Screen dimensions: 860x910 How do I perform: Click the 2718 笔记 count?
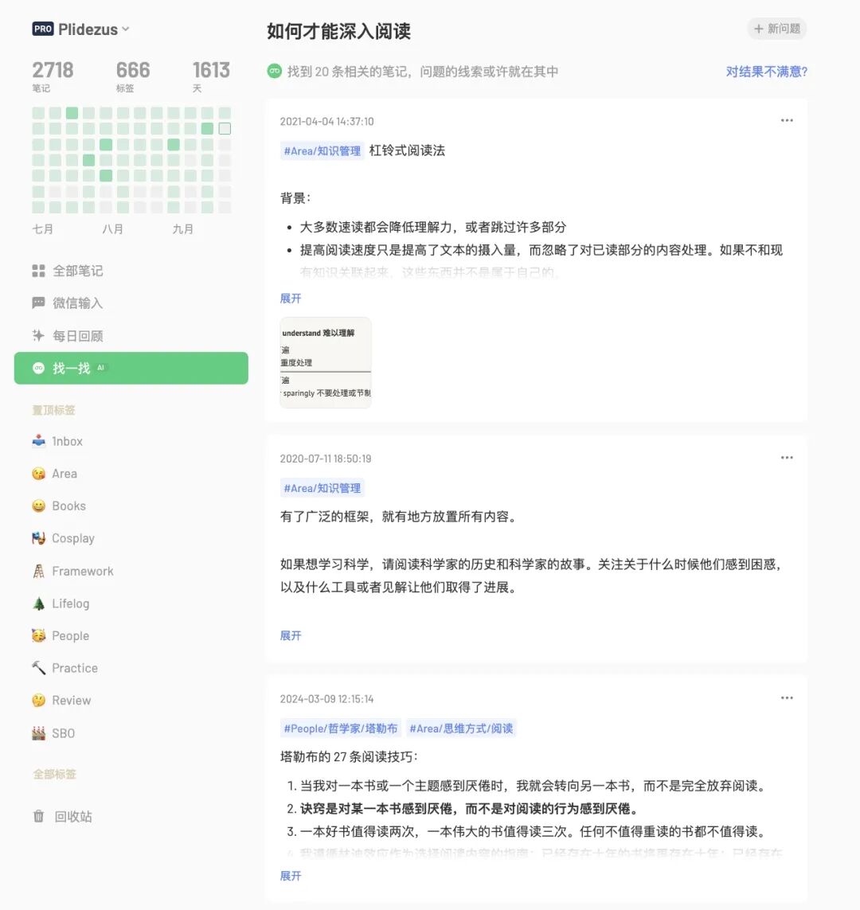[53, 76]
